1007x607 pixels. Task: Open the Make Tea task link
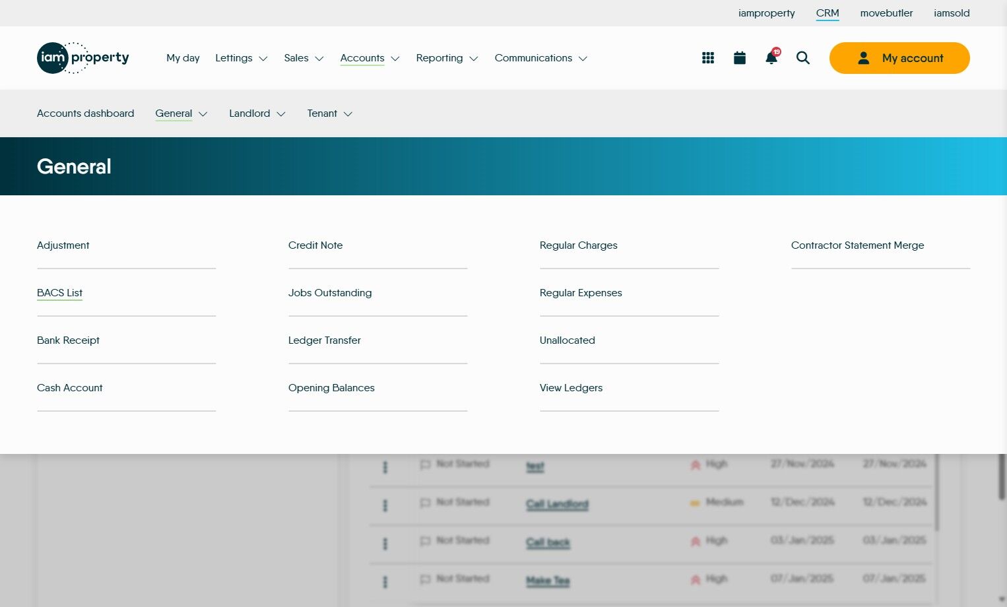coord(548,581)
